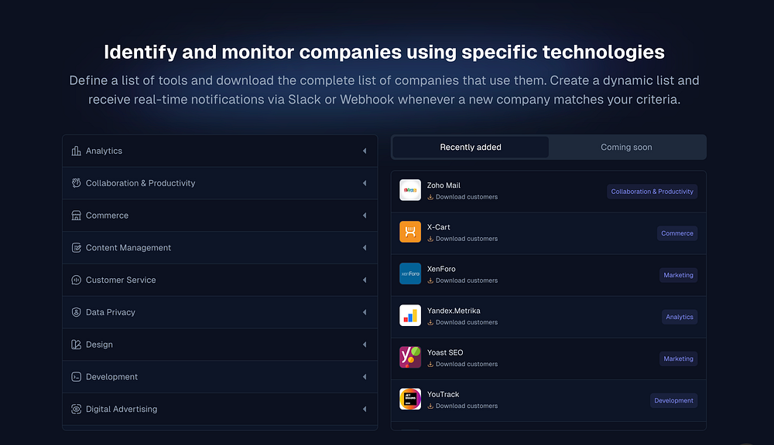Click the Yoast SEO logo icon

409,358
